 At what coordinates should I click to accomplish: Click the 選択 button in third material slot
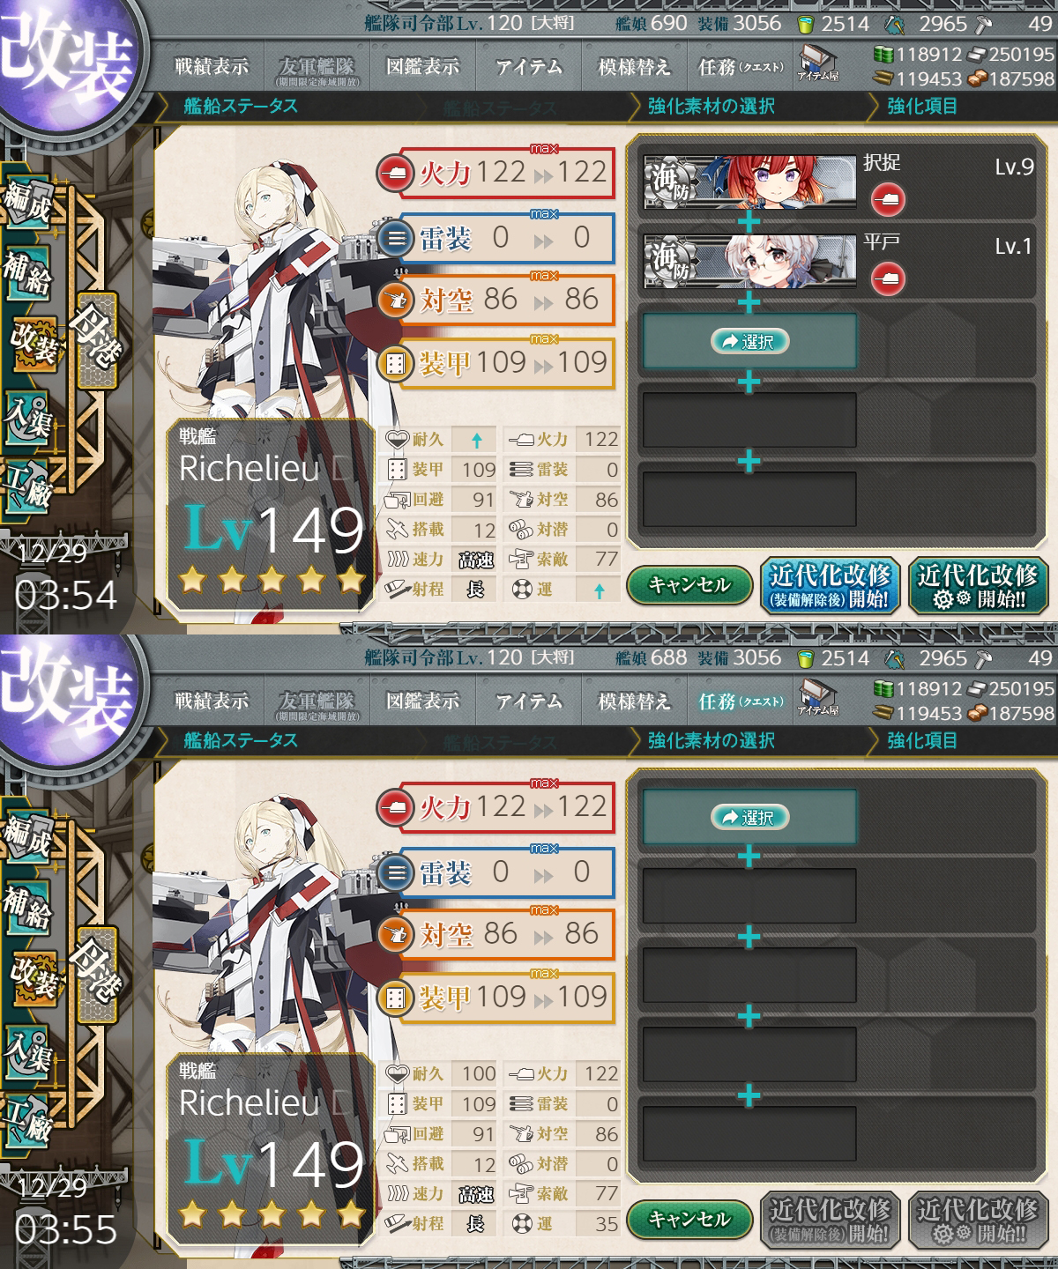(749, 341)
